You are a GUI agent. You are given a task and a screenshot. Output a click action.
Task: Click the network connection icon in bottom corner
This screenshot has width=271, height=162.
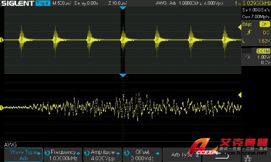point(248,158)
